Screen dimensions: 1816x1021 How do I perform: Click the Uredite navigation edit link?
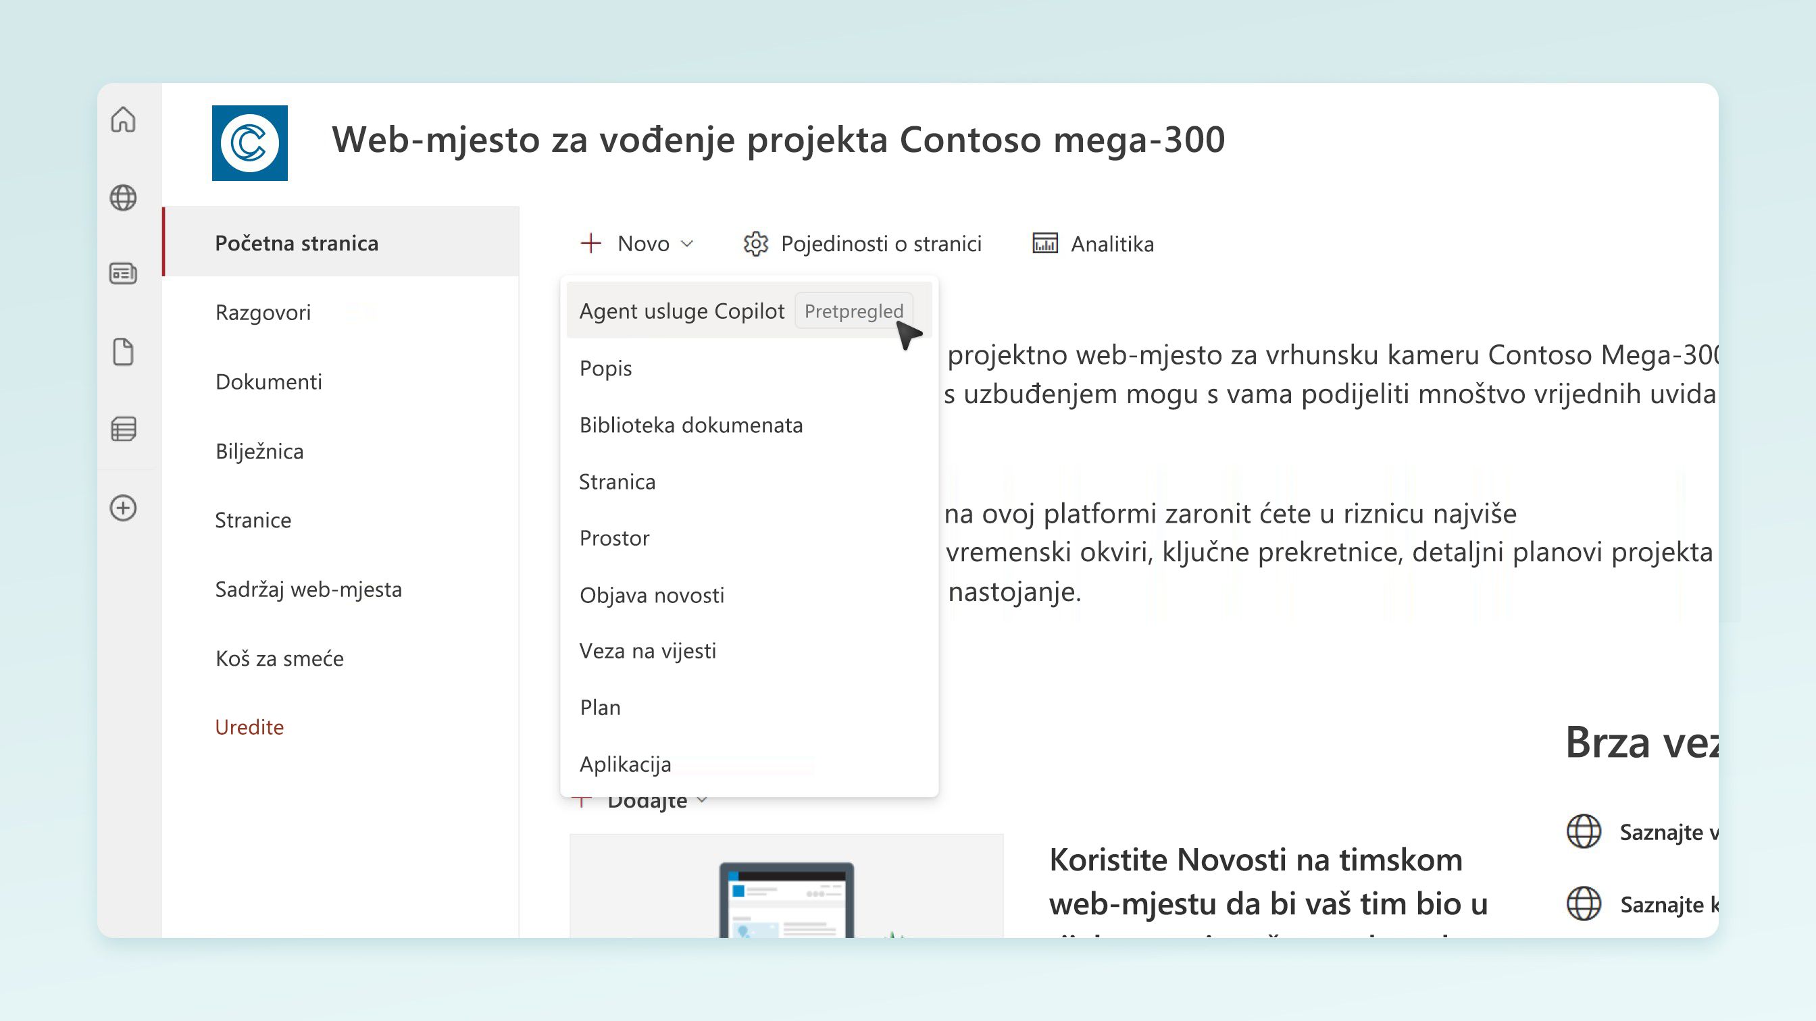[249, 727]
